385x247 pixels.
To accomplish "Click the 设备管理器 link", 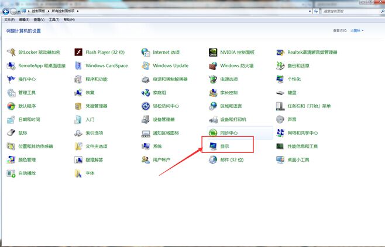I will pyautogui.click(x=164, y=119).
